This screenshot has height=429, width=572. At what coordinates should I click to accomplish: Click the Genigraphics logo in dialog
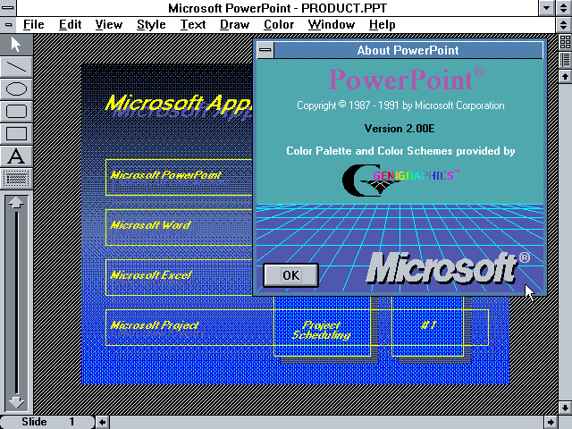coord(400,181)
